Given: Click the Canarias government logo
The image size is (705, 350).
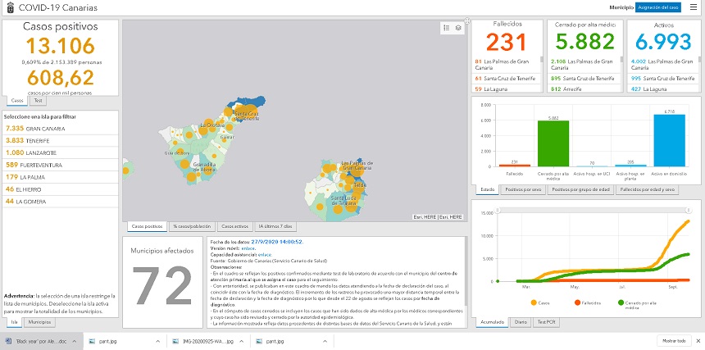Looking at the screenshot, I should coord(8,7).
